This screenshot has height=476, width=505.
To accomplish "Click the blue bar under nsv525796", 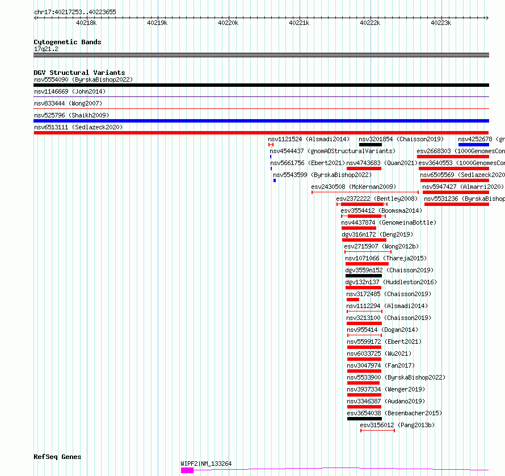I will [261, 121].
